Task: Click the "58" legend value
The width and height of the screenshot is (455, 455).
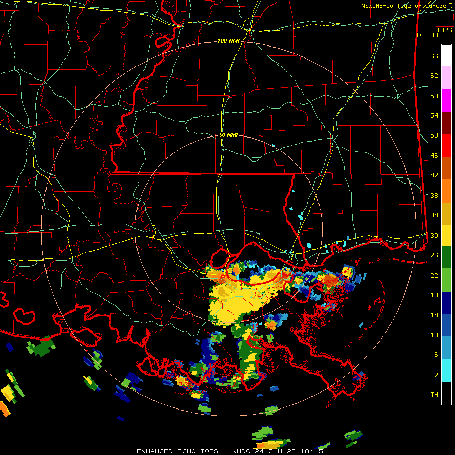Action: point(434,96)
